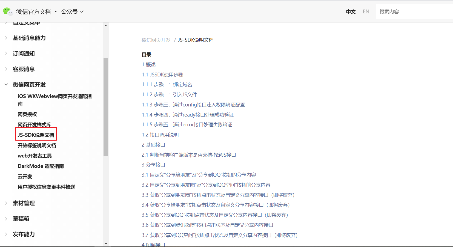Jump to 2 基础接口
453x247 pixels.
[153, 145]
